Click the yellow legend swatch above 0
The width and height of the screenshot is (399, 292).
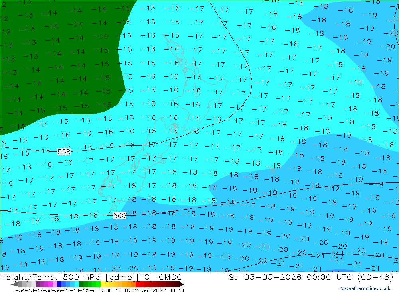click(x=103, y=284)
